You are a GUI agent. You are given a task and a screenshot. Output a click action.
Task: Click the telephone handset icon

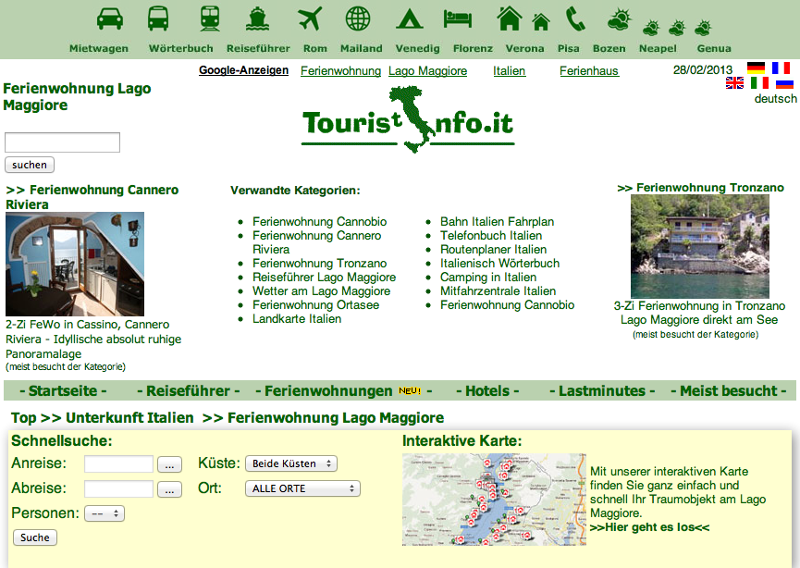[x=575, y=19]
